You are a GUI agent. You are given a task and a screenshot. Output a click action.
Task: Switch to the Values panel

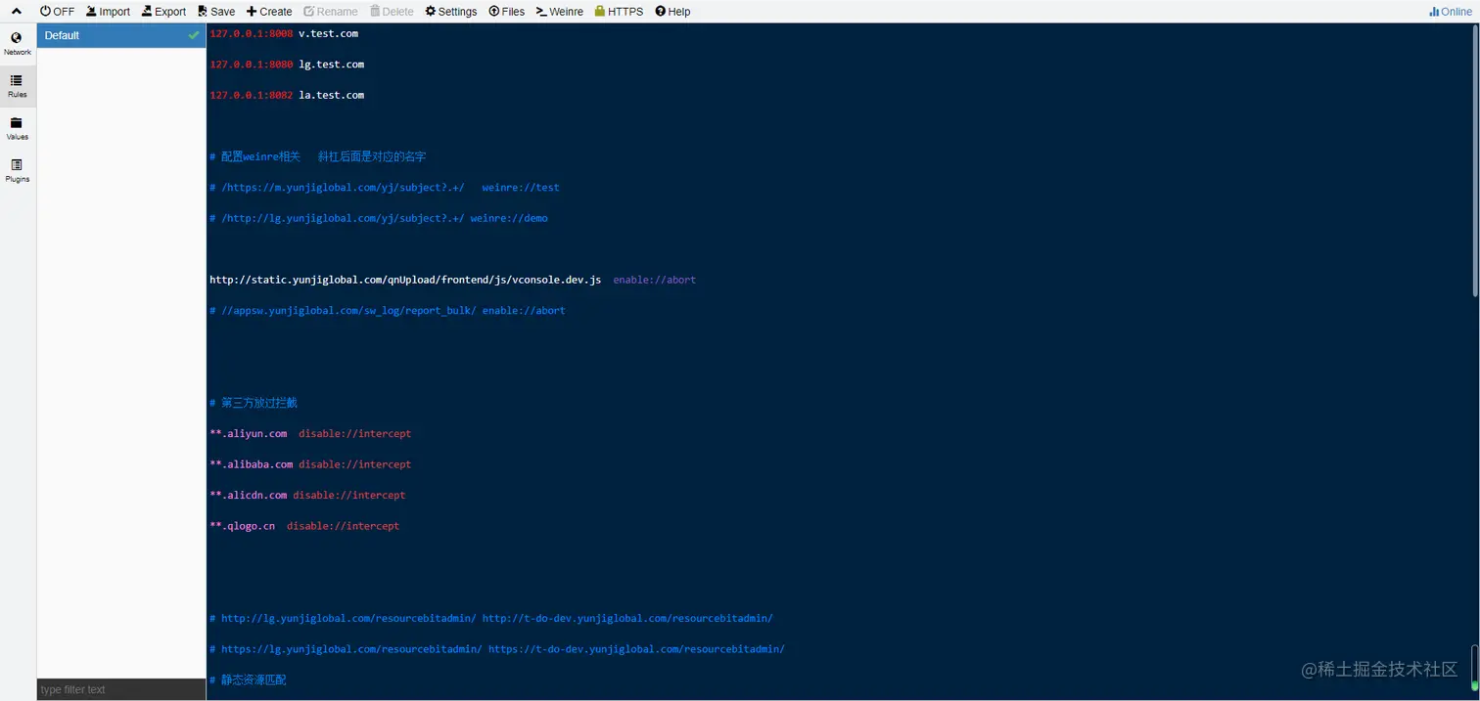point(17,128)
